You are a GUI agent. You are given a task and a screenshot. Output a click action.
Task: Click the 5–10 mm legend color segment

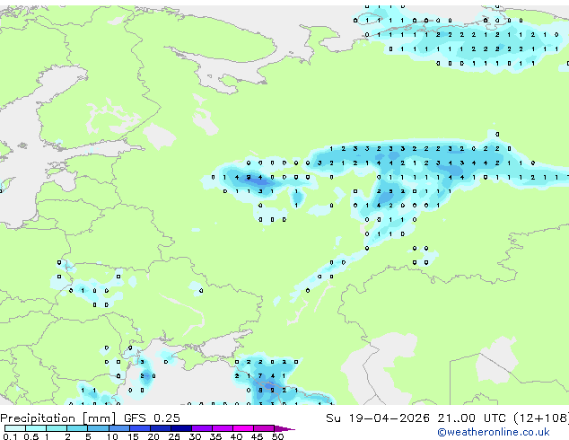point(98,428)
